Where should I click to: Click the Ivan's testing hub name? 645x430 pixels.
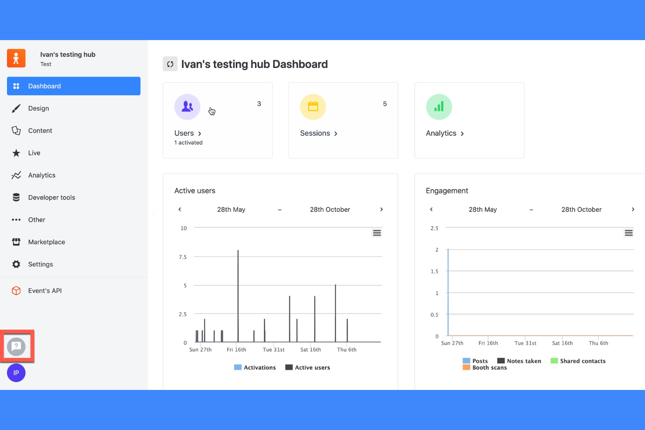tap(68, 54)
